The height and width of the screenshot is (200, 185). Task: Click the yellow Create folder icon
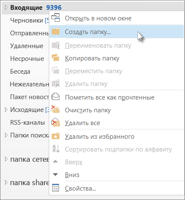point(56,31)
